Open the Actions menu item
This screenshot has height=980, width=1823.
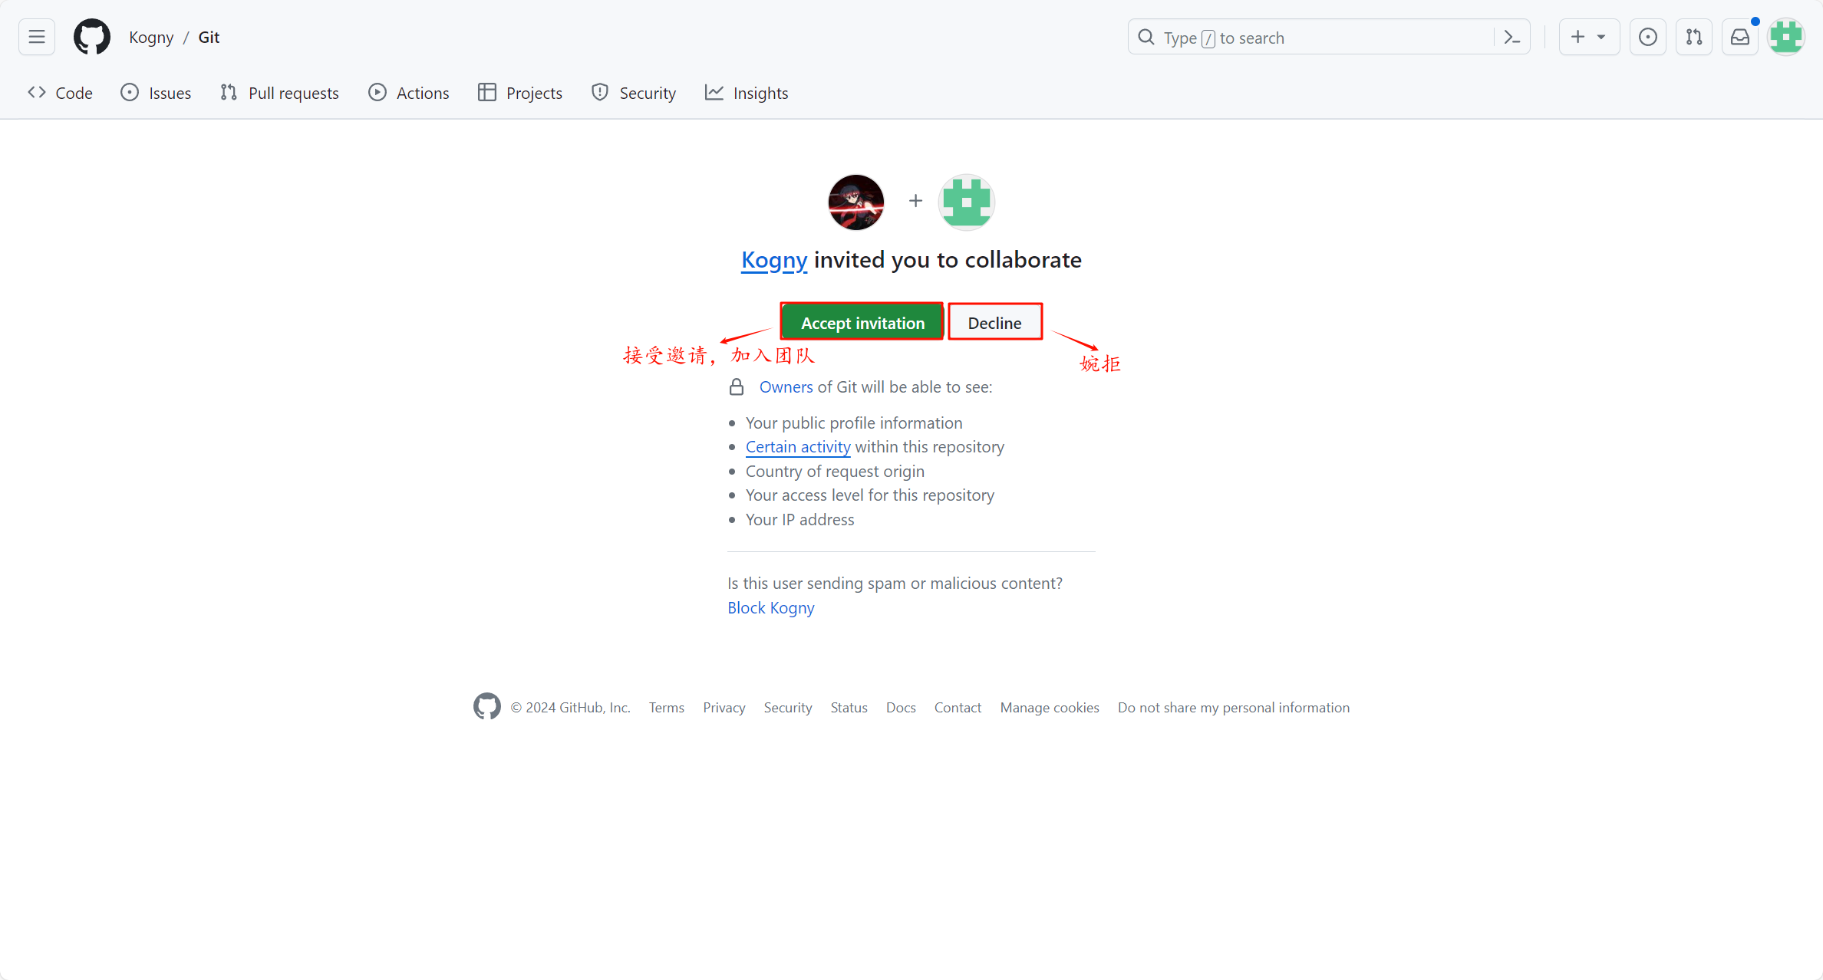coord(423,93)
